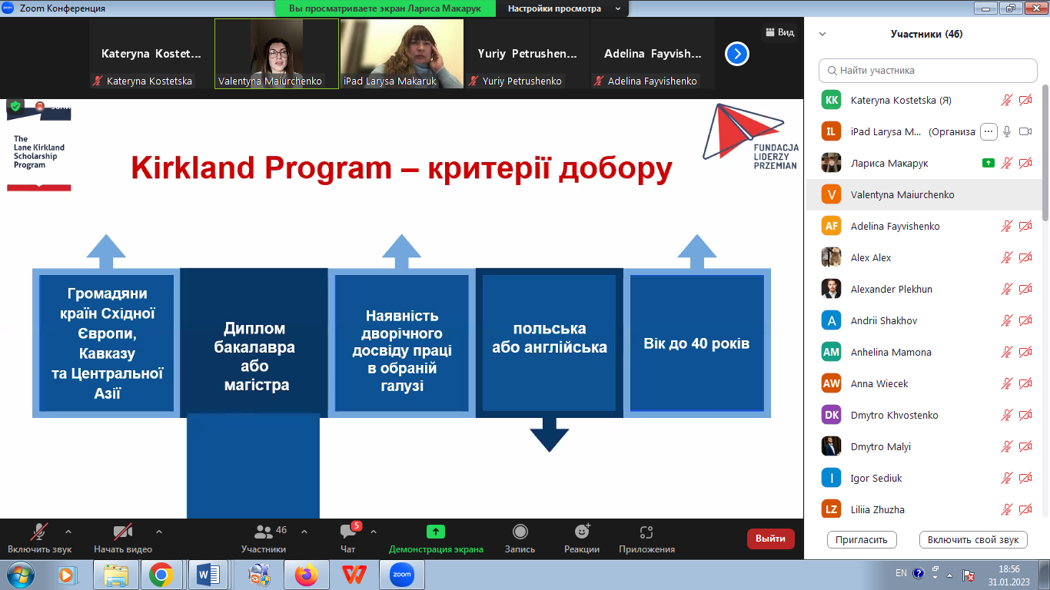Unmute microphone with Включить звук
1050x590 pixels.
39,538
